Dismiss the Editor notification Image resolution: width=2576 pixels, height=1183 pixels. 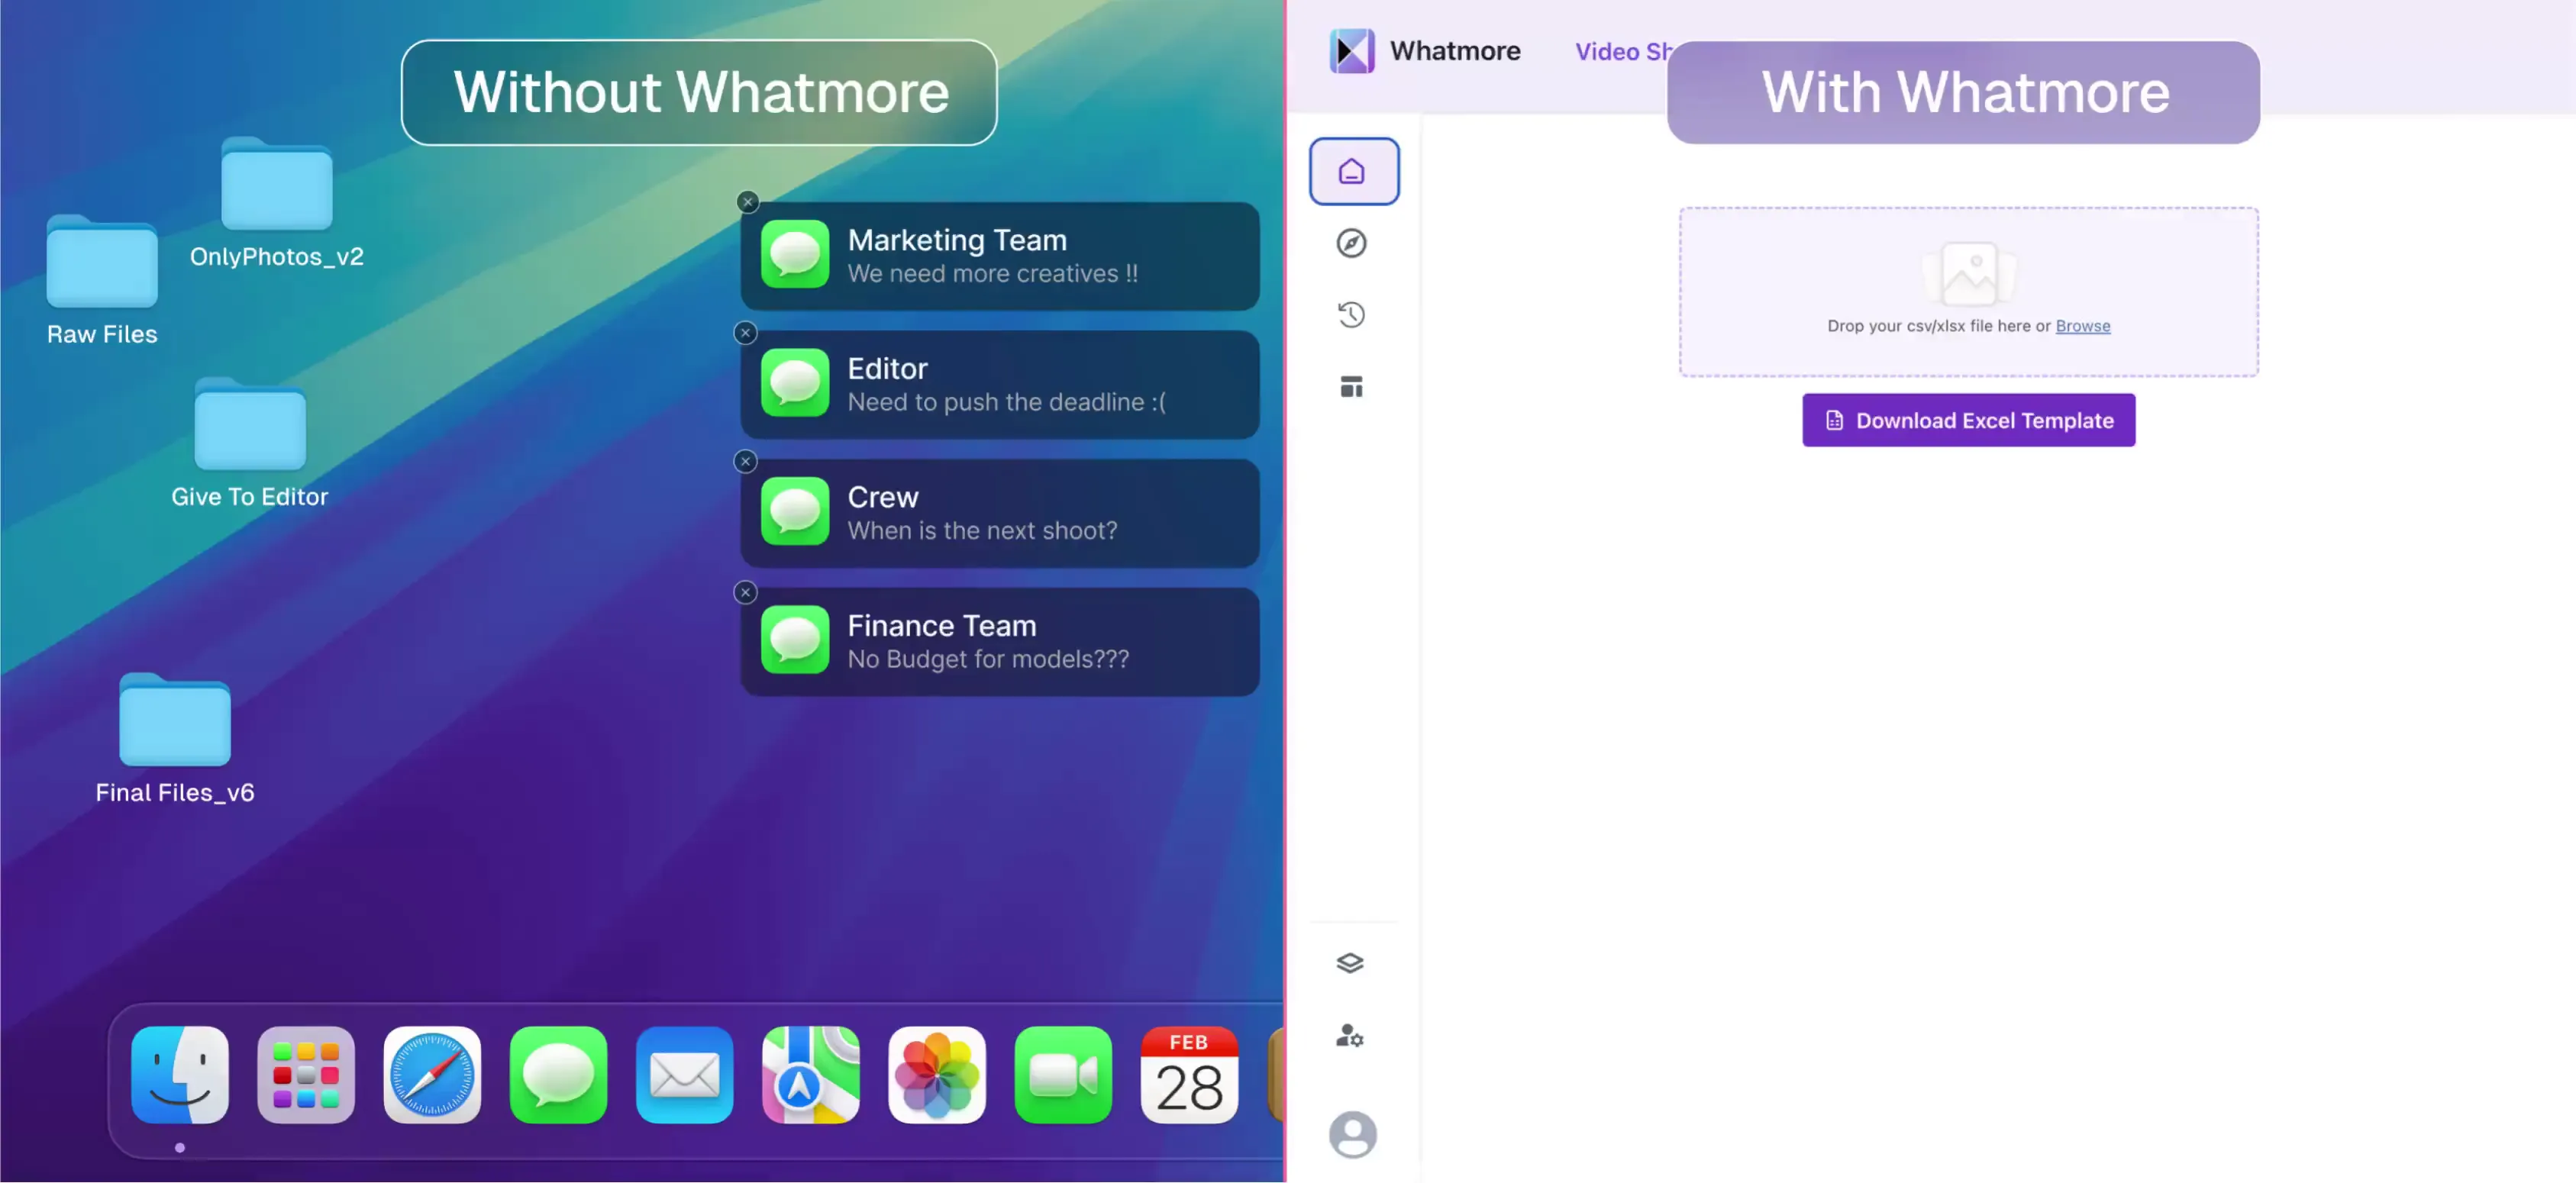pos(745,333)
